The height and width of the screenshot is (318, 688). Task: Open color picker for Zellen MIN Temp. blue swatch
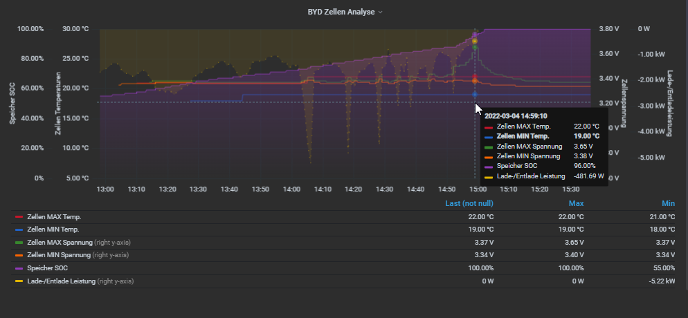19,230
